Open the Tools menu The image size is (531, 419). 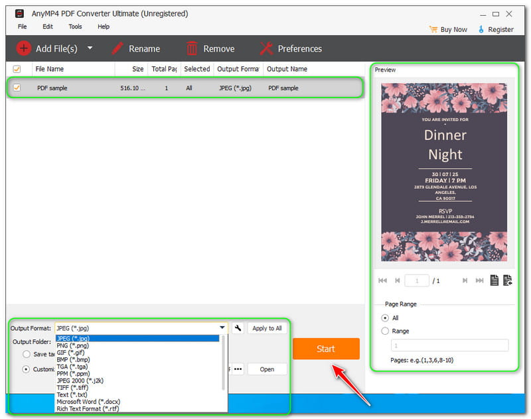pyautogui.click(x=75, y=27)
